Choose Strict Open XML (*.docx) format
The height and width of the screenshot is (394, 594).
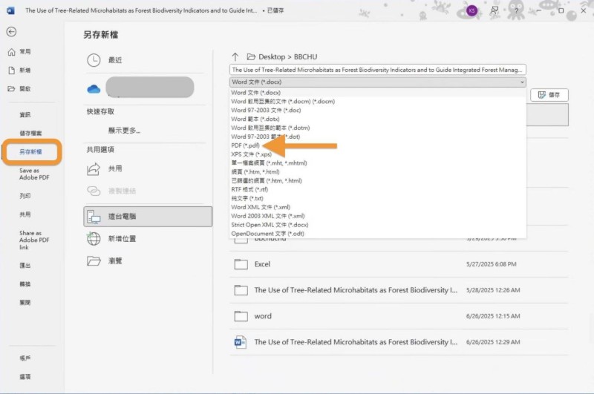(378, 225)
